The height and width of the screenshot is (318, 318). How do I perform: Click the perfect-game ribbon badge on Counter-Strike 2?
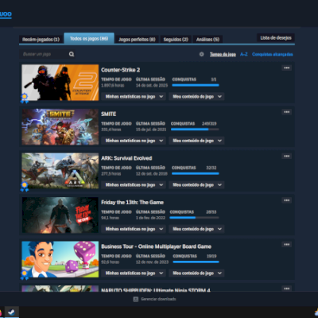pos(25,98)
